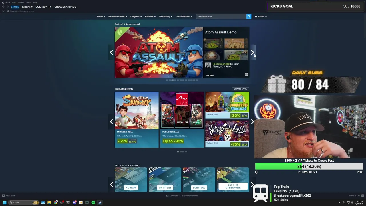The image size is (366, 206).
Task: Open the View menu
Action: [x=14, y=3]
